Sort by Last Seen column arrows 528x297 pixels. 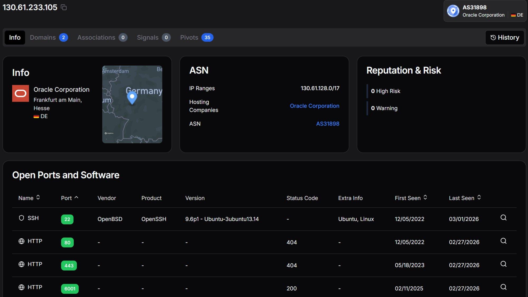tap(479, 198)
